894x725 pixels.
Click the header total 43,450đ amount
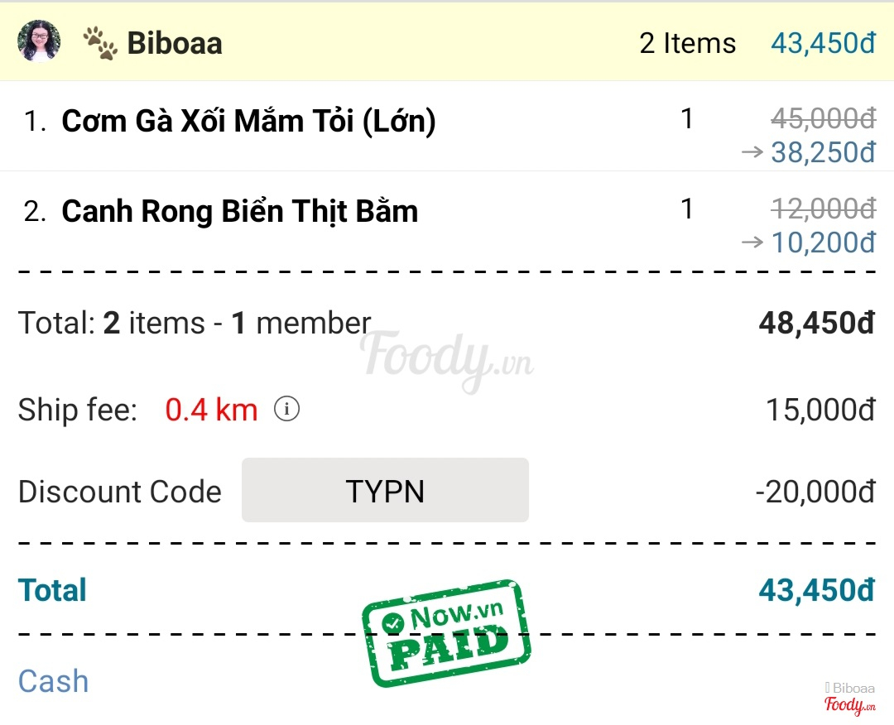[823, 43]
